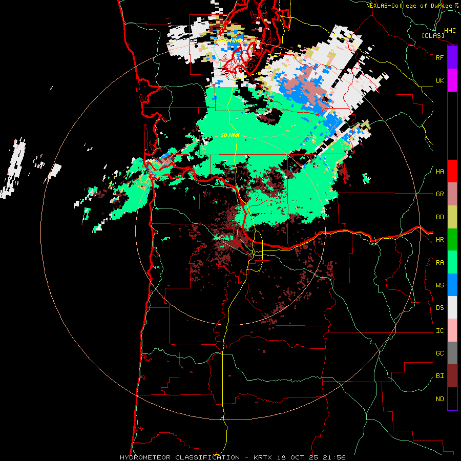Click the HYDROMETEOR CLASSIFICATION title text
The width and height of the screenshot is (461, 461).
click(180, 457)
